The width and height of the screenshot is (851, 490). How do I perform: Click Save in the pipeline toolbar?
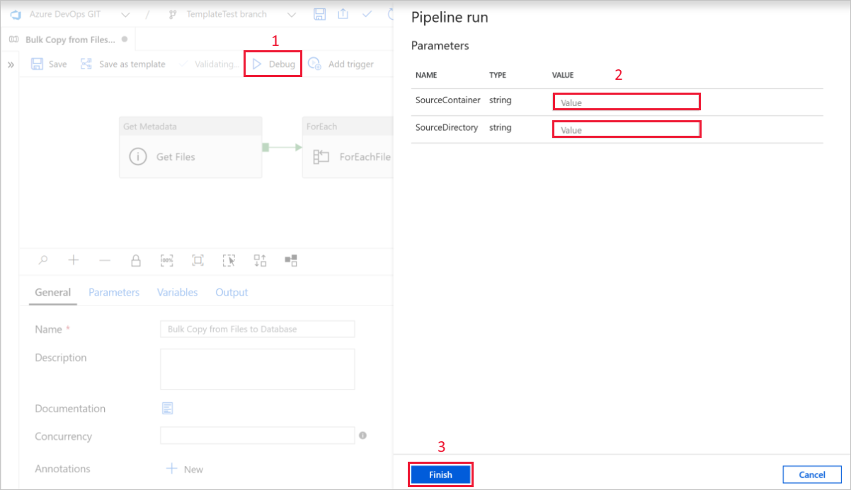[49, 64]
